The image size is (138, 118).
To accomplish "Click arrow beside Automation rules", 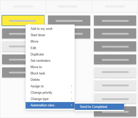I will pyautogui.click(x=72, y=105).
